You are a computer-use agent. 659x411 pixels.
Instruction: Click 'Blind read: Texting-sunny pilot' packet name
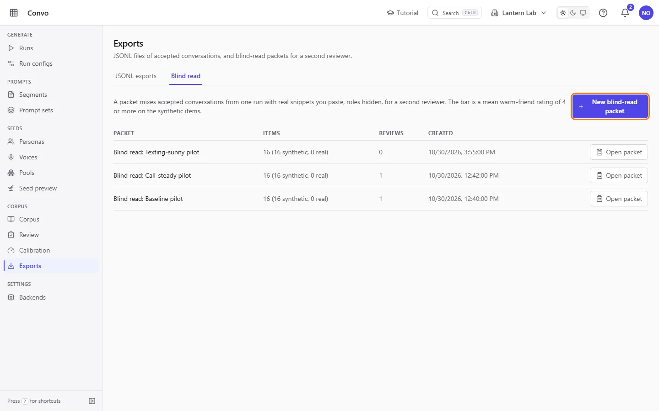click(157, 152)
